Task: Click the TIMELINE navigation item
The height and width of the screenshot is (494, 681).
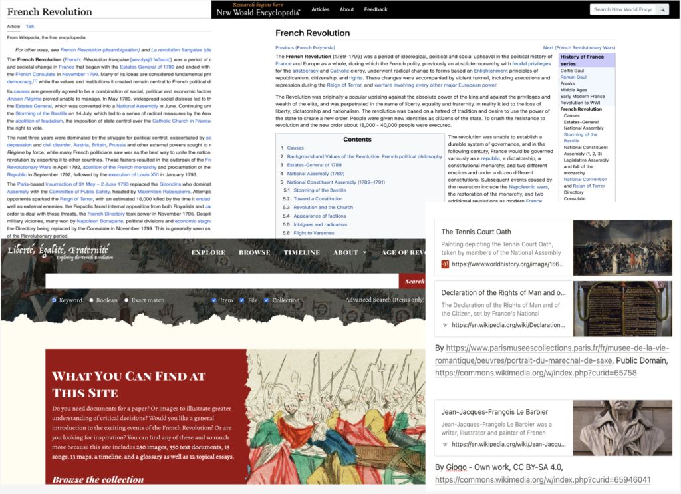Action: coord(301,252)
